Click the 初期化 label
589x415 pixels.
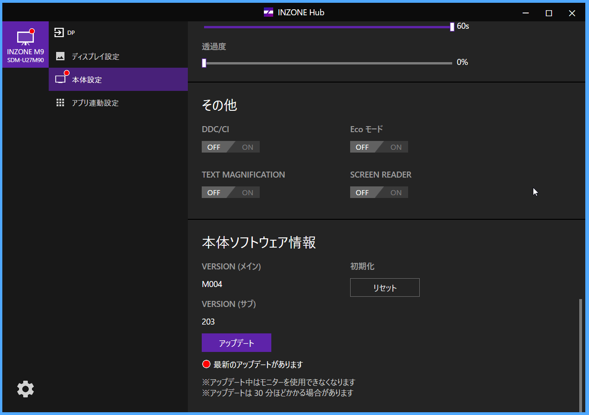pos(362,266)
